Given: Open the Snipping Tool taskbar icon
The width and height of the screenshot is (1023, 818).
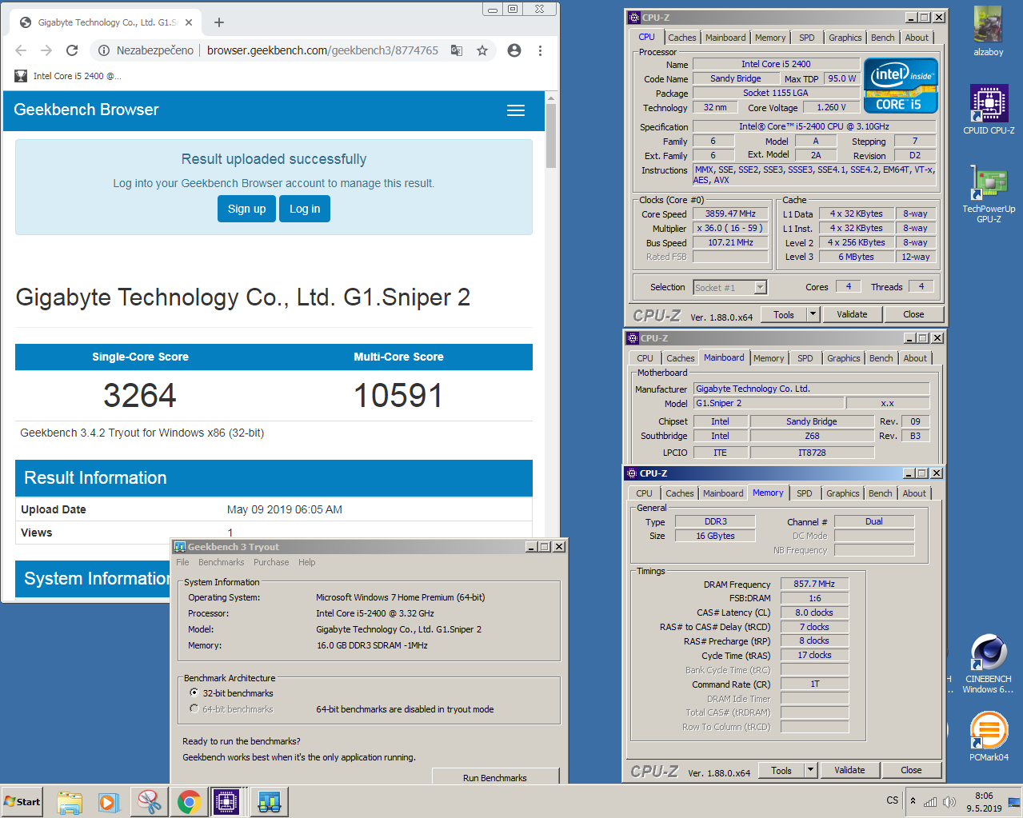Looking at the screenshot, I should (149, 801).
